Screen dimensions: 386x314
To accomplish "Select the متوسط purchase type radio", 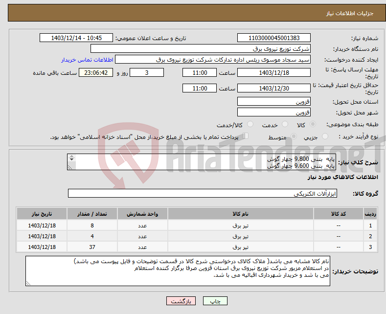I will click(x=294, y=136).
